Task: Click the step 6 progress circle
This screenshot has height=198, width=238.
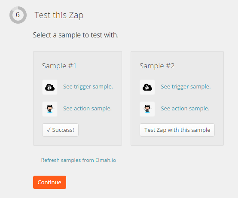Action: pos(18,15)
